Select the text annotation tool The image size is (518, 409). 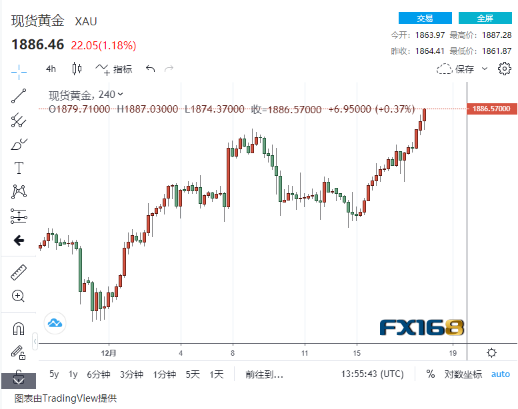coord(19,168)
